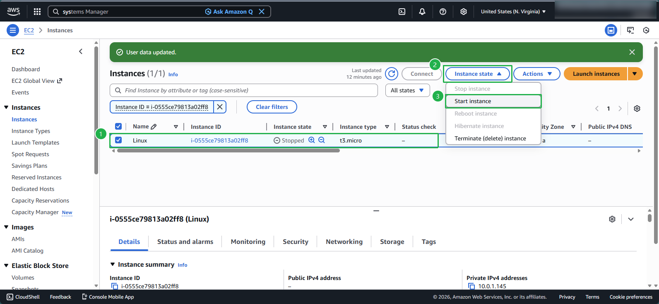659x304 pixels.
Task: Open the help question mark menu
Action: coord(443,12)
